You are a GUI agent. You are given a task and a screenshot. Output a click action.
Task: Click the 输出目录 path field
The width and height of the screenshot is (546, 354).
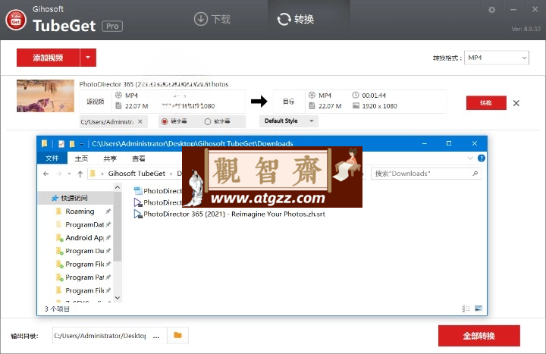(x=99, y=336)
